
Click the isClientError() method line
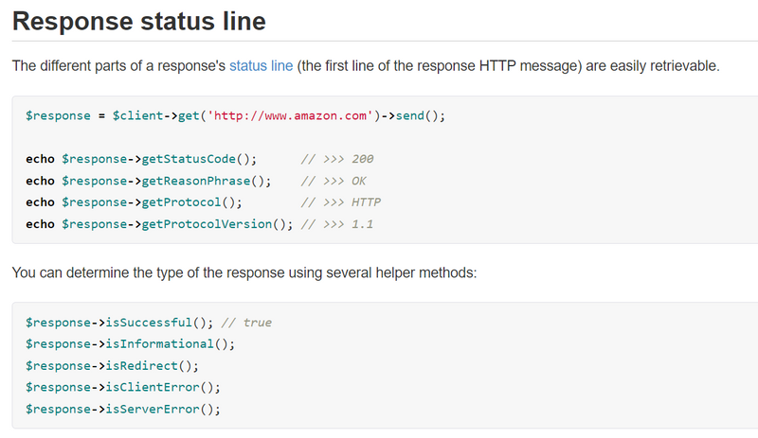(123, 388)
